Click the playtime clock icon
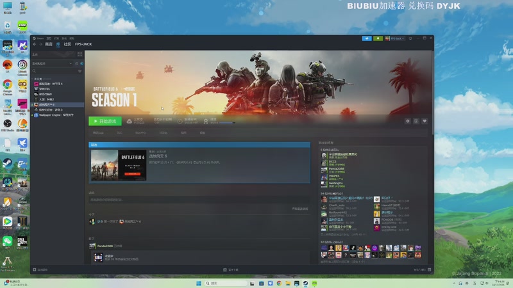Viewport: 513px width, 288px height. click(180, 121)
